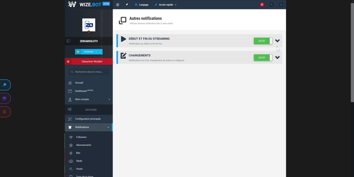
Task: Select Notifications in the sidebar menu
Action: point(82,127)
